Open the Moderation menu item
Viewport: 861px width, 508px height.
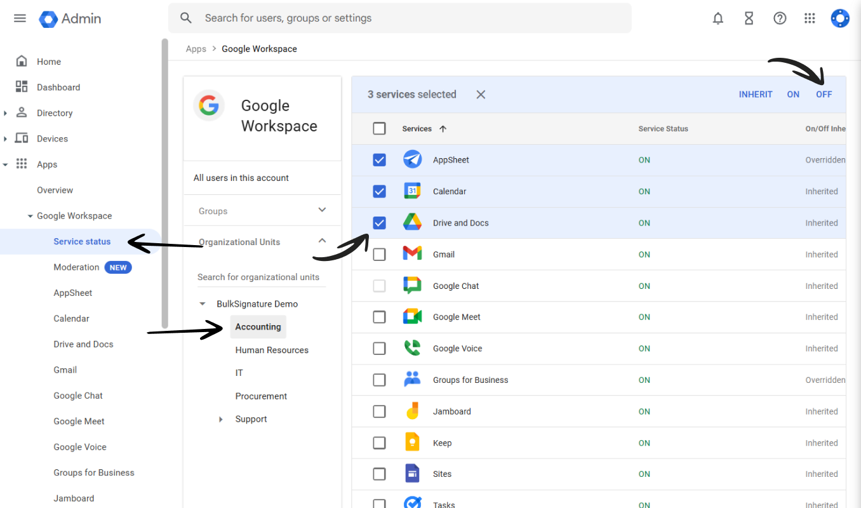tap(76, 267)
